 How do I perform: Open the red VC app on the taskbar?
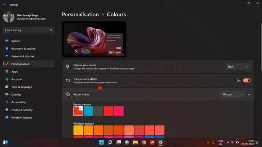pyautogui.click(x=152, y=143)
